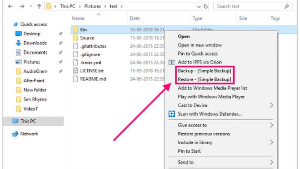
Task: Click the Windows Defender shield icon
Action: [x=172, y=114]
